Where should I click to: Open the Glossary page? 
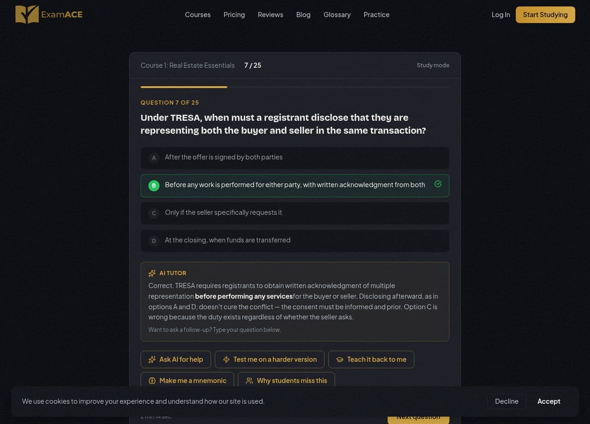337,15
